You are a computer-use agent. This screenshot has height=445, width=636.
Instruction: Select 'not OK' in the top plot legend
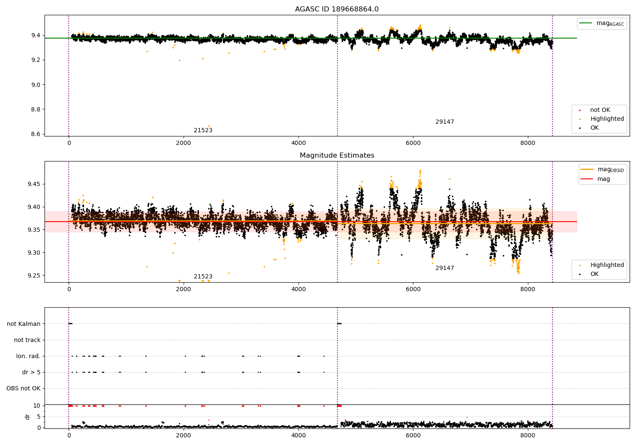pos(600,110)
